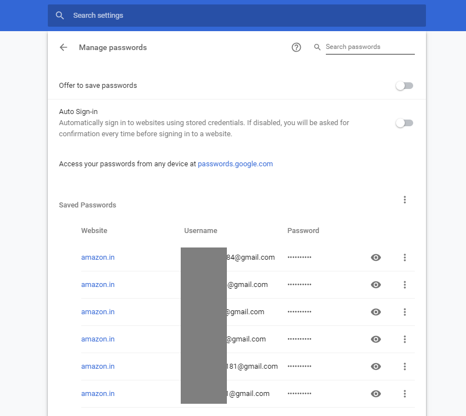Reveal password in third amazon.in row
466x416 pixels.
pyautogui.click(x=376, y=312)
